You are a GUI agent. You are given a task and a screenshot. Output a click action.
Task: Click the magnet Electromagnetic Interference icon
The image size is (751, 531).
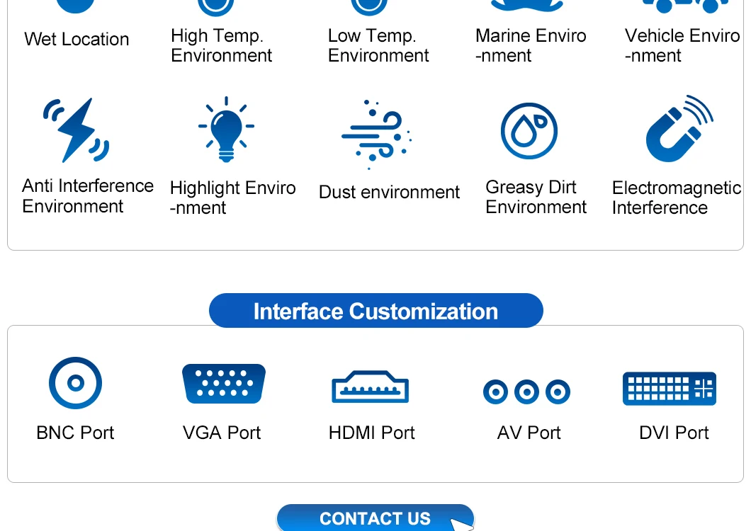pos(677,129)
